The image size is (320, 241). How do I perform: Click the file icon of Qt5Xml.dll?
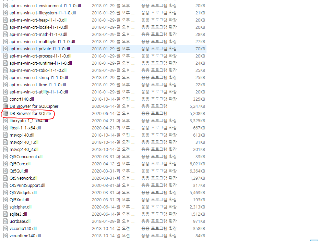pos(6,200)
